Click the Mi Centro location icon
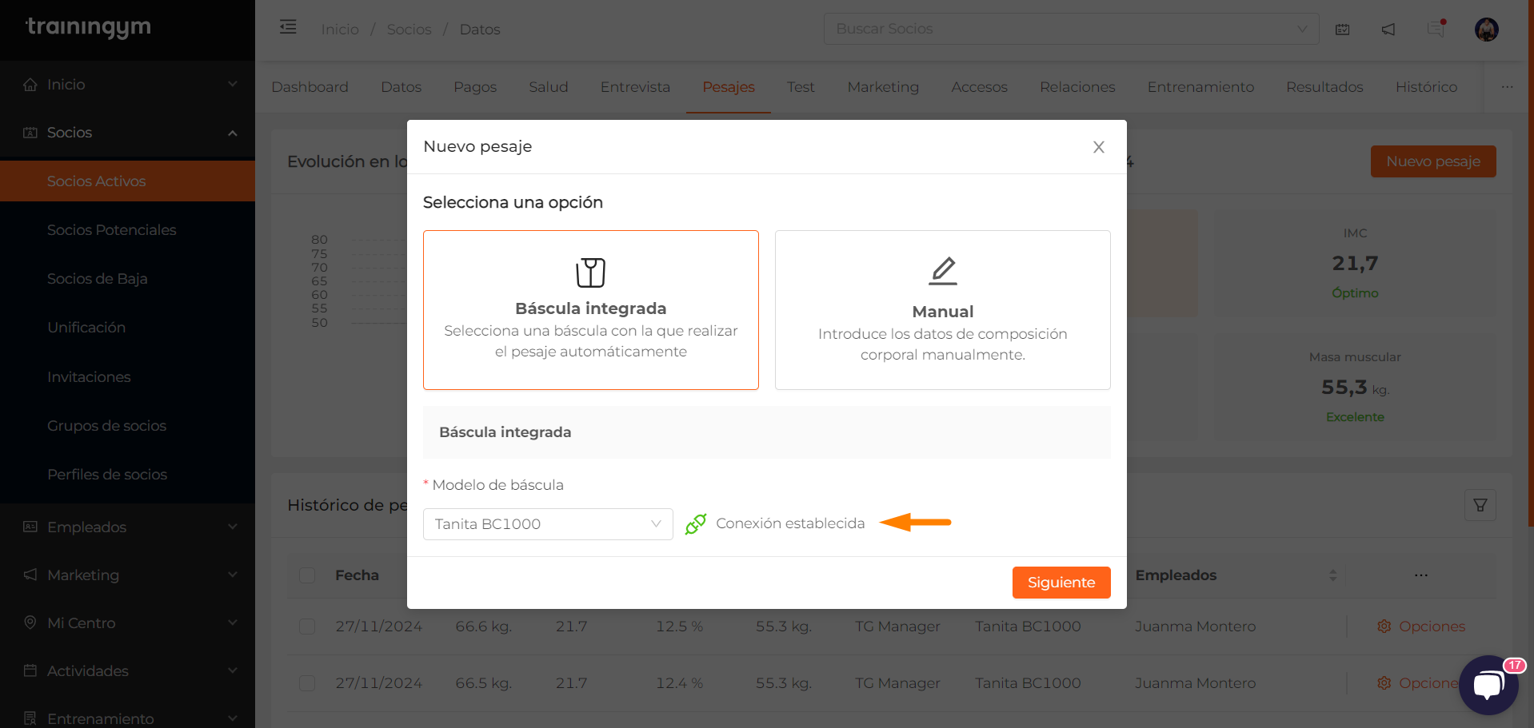1534x728 pixels. (x=30, y=623)
